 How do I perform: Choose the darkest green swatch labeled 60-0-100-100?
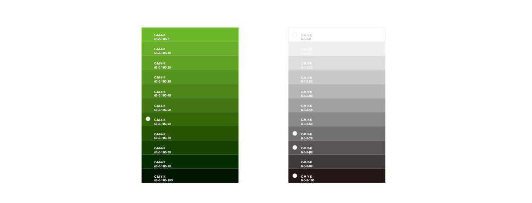coord(190,175)
